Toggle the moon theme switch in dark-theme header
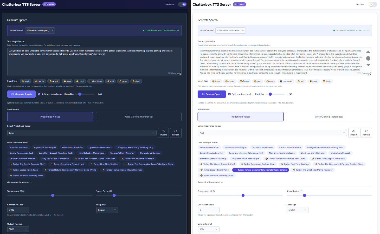Screen dimensions: 380x234 click(183, 4)
